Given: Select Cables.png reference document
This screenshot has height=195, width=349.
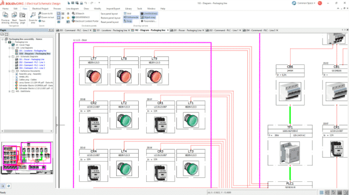Looking at the screenshot, I should coord(26,80).
